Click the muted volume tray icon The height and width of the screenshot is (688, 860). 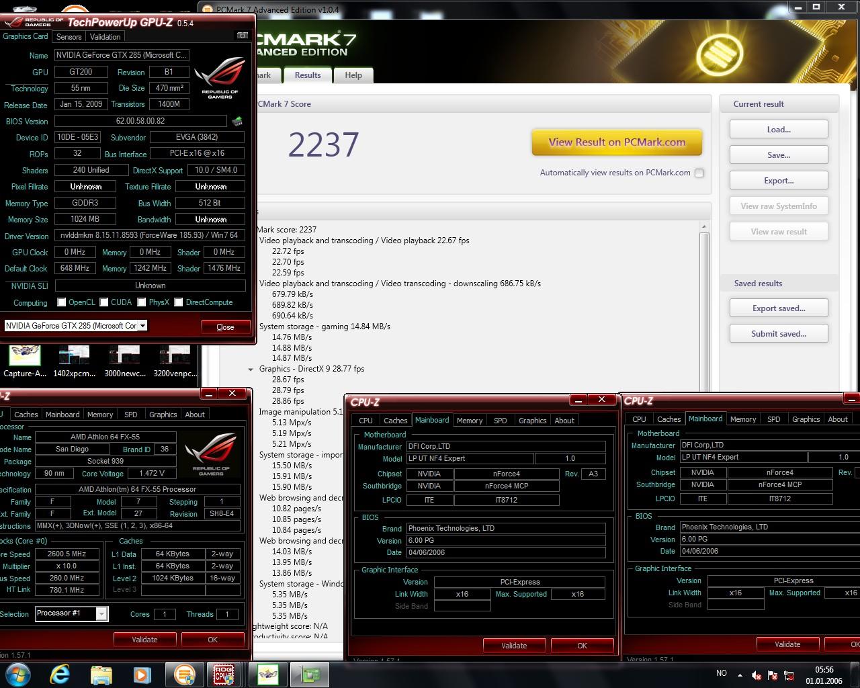[x=757, y=675]
